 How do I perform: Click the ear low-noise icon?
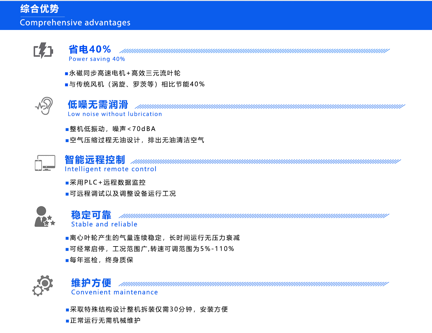[44, 106]
